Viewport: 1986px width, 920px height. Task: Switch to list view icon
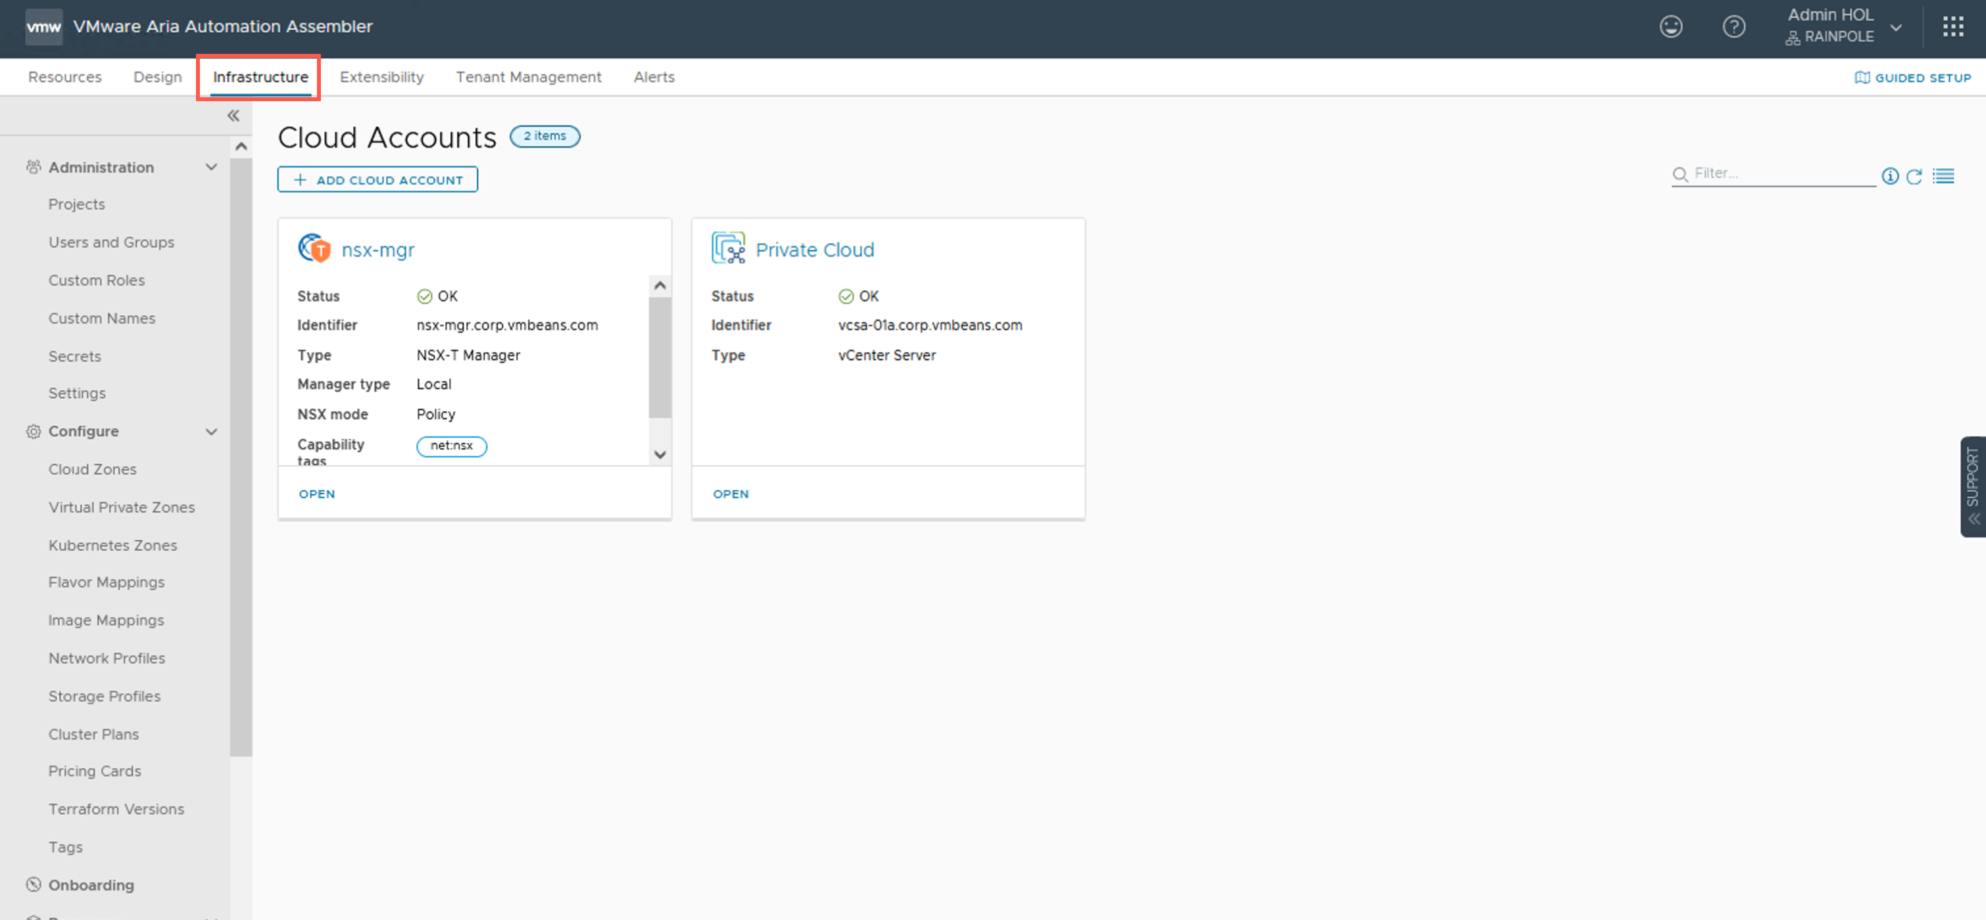[1943, 177]
